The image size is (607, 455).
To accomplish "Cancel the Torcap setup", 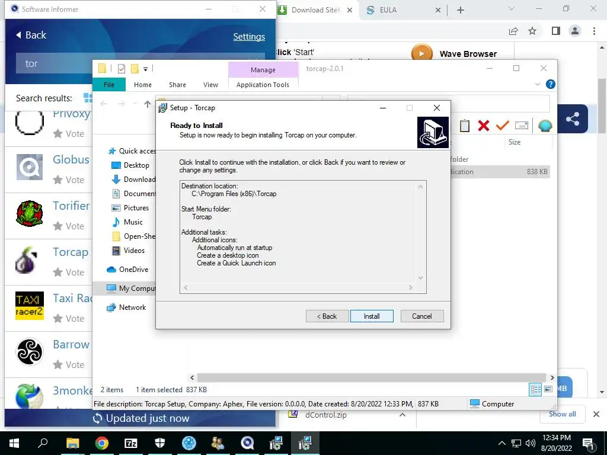I will 422,316.
